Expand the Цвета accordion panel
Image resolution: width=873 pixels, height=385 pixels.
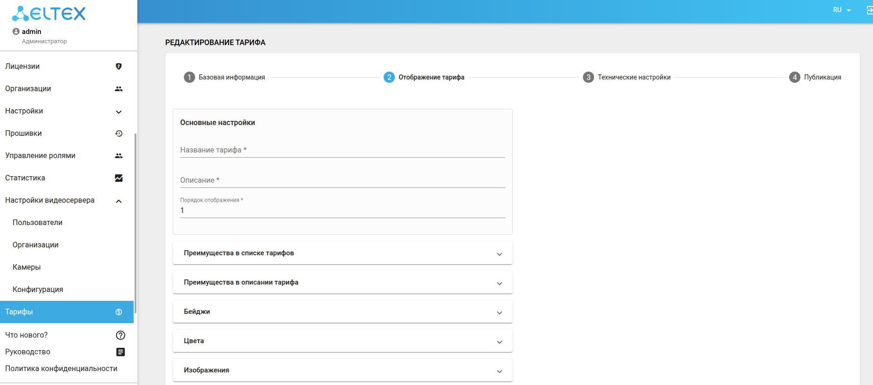point(499,342)
